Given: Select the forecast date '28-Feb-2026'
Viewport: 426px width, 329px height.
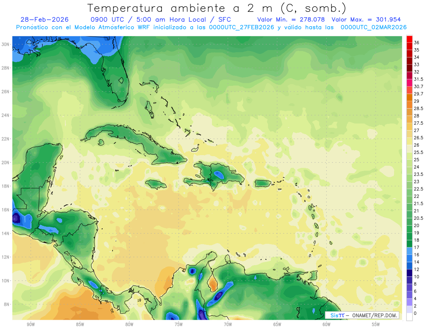Looking at the screenshot, I should coord(45,20).
